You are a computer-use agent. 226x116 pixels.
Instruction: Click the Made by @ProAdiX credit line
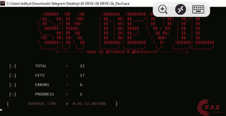(122, 52)
